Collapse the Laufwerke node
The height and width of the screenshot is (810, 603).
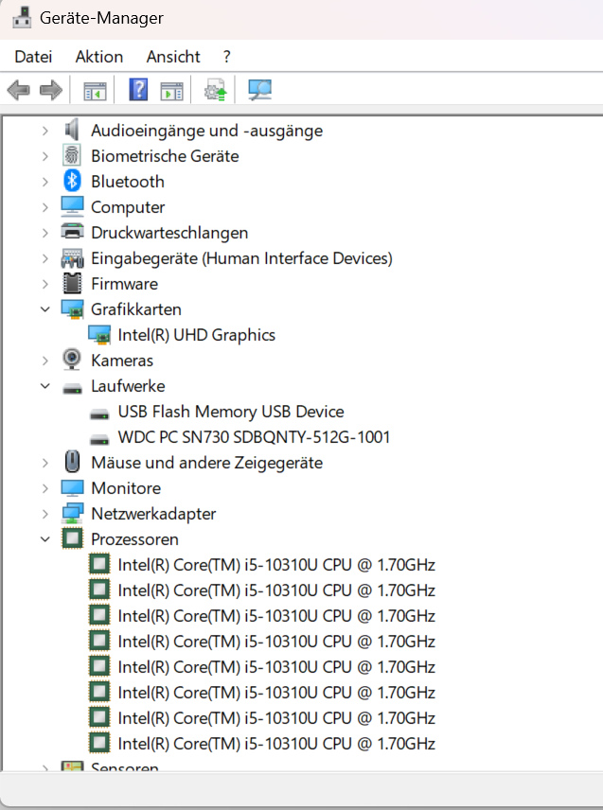(x=45, y=386)
